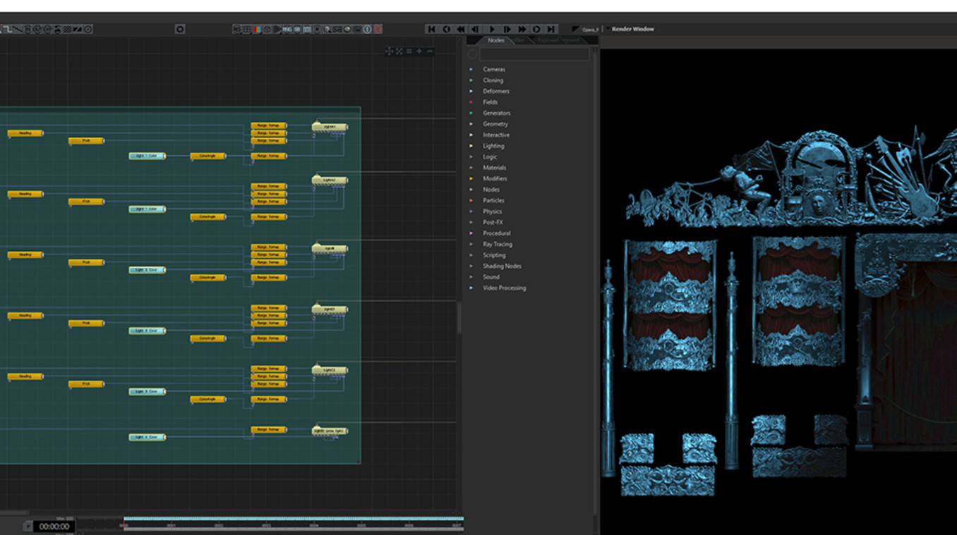Click the rewind transport icon
The image size is (957, 535).
point(461,29)
